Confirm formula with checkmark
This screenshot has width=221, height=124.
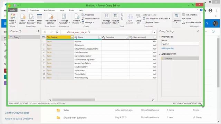coord(51,32)
